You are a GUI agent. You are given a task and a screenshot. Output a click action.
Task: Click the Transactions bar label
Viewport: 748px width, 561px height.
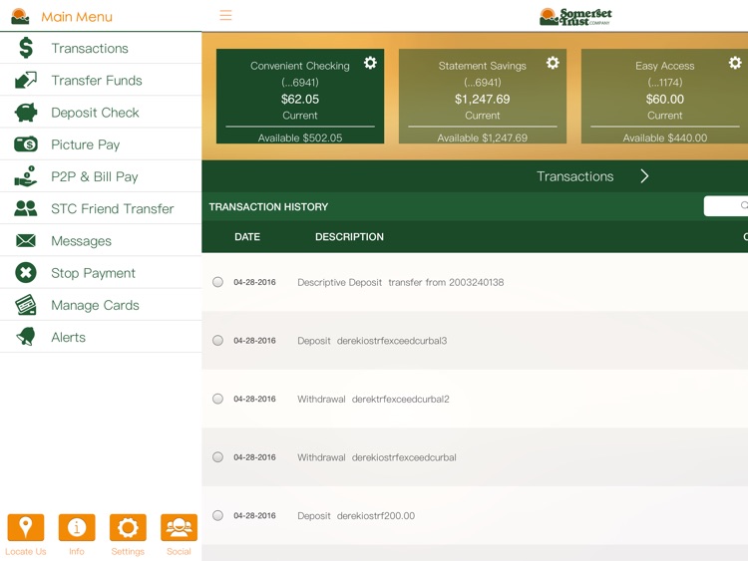click(x=574, y=176)
